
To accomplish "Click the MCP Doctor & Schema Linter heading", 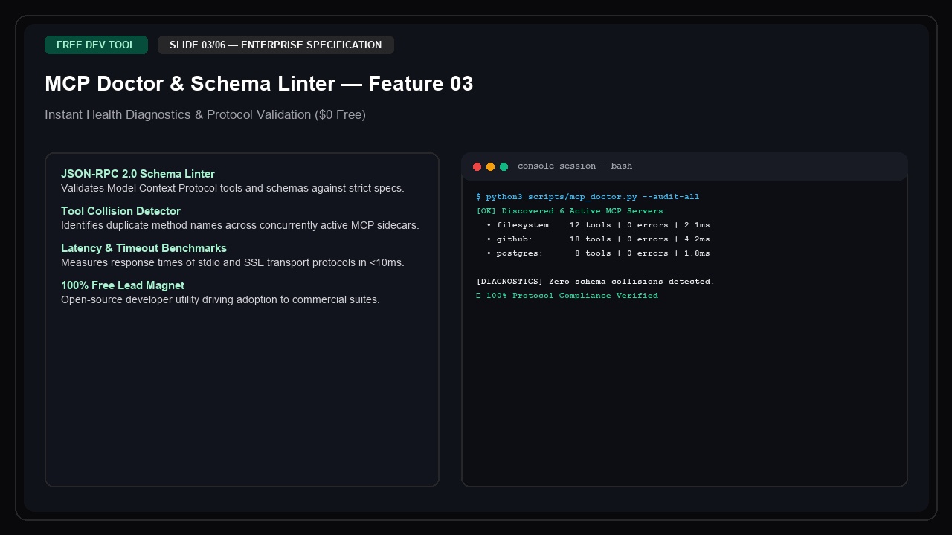I will coord(259,83).
